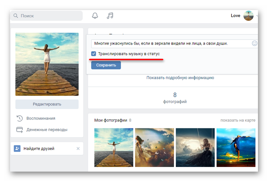
Task: Click the search magnifier icon
Action: (x=15, y=16)
